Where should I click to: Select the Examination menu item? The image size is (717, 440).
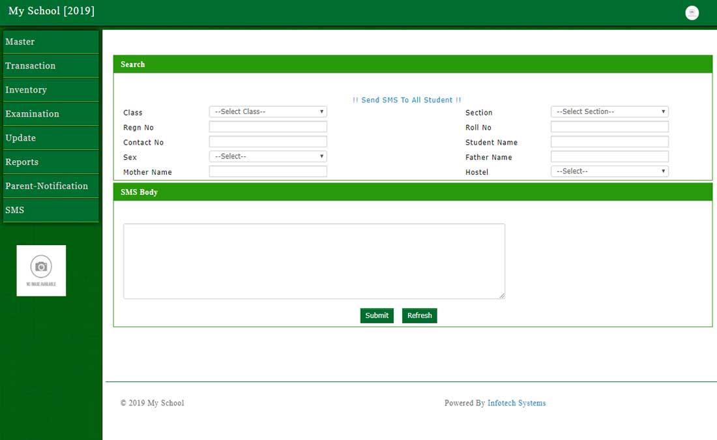tap(51, 114)
